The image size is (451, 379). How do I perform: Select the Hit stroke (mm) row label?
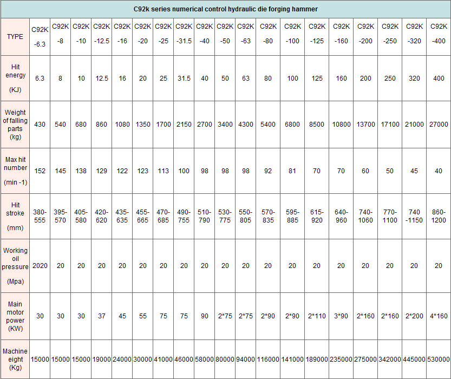tap(15, 216)
